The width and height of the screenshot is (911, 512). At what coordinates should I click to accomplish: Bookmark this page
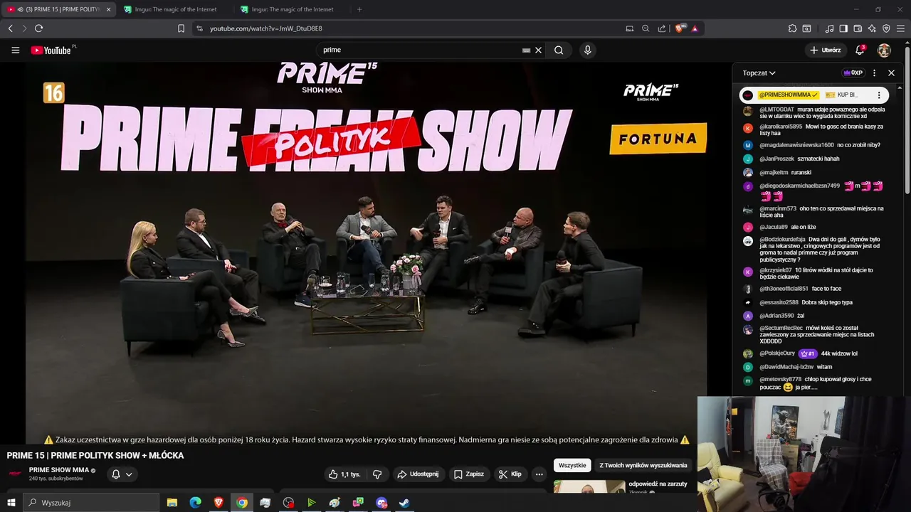pos(181,28)
